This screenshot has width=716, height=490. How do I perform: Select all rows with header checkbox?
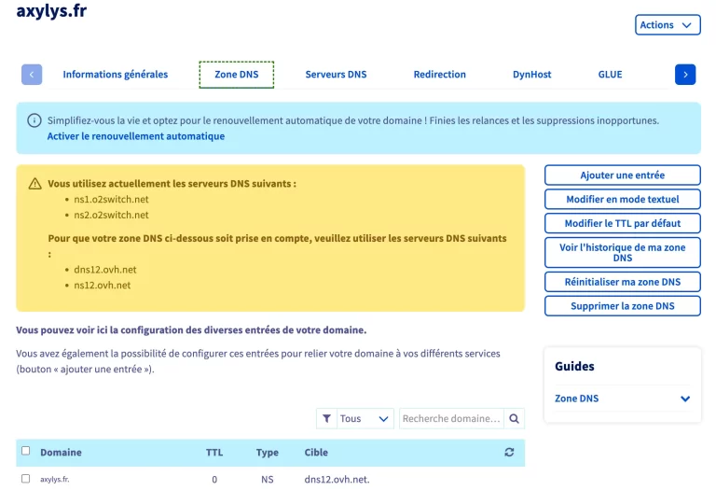tap(25, 451)
